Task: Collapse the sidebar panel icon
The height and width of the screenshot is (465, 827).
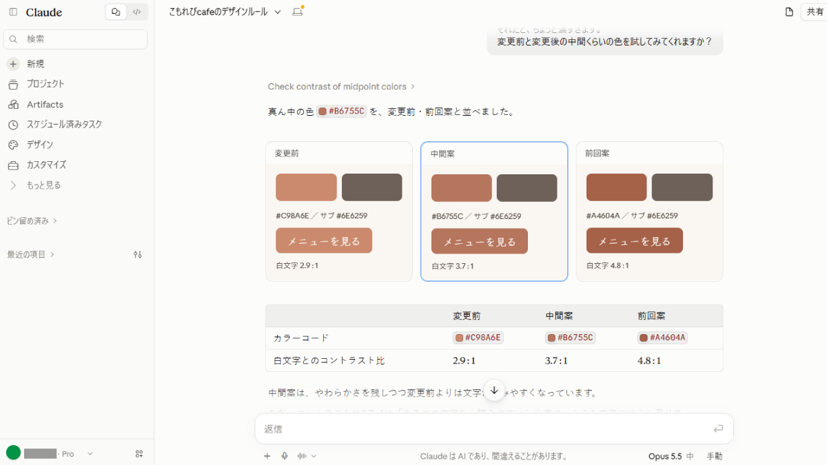Action: (x=13, y=12)
